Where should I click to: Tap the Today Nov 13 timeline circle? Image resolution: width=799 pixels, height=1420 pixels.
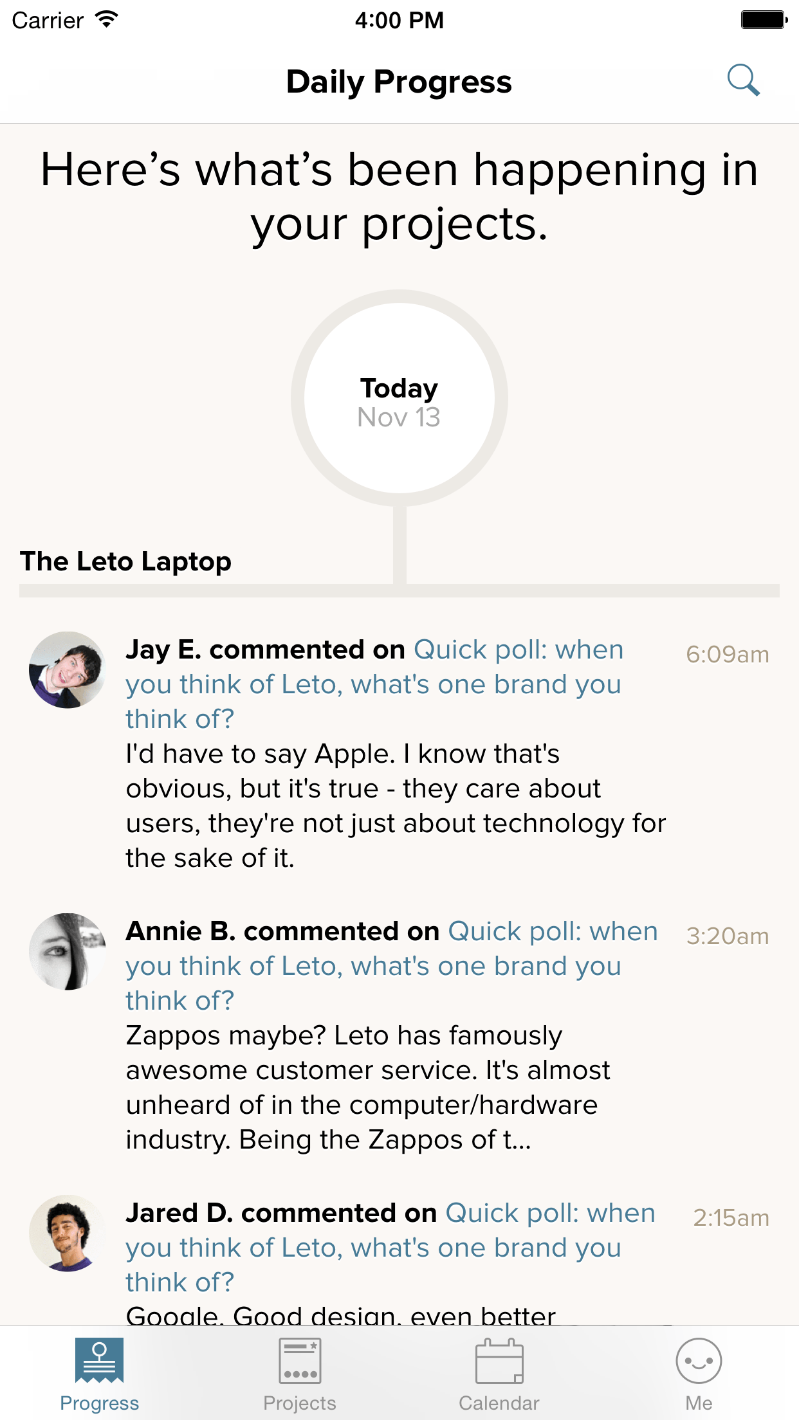pyautogui.click(x=399, y=399)
